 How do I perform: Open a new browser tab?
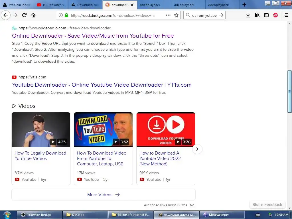point(244,5)
